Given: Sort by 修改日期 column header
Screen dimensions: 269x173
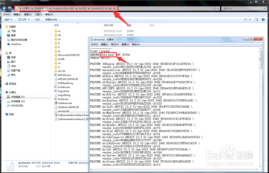Looking at the screenshot, I should coord(108,25).
